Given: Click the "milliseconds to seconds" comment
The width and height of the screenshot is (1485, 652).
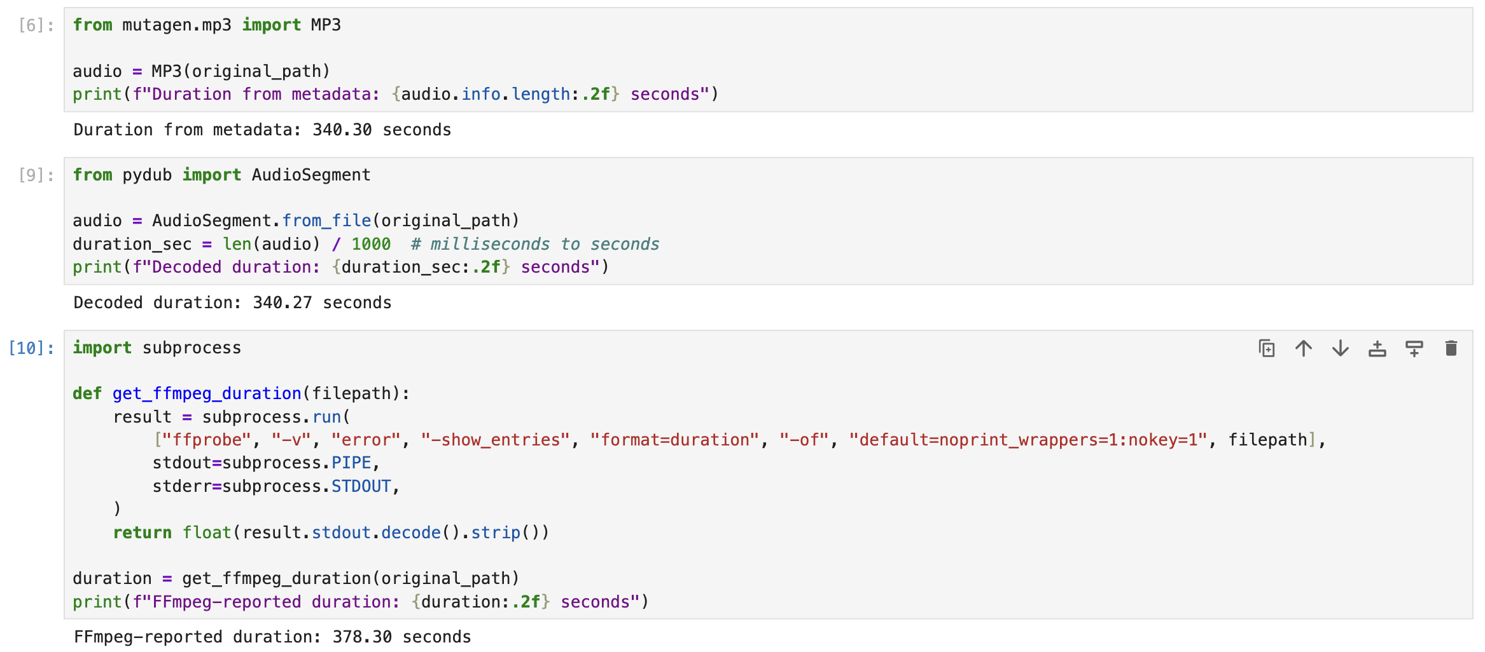Looking at the screenshot, I should [535, 245].
